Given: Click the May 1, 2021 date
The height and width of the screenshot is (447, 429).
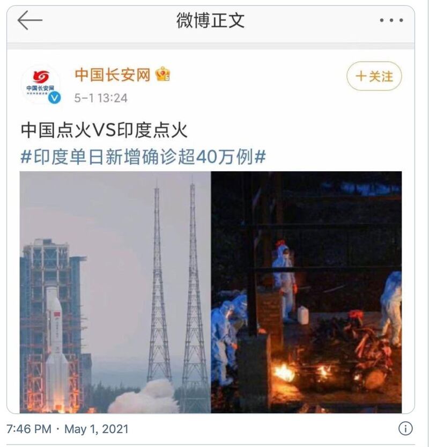Looking at the screenshot, I should [97, 429].
